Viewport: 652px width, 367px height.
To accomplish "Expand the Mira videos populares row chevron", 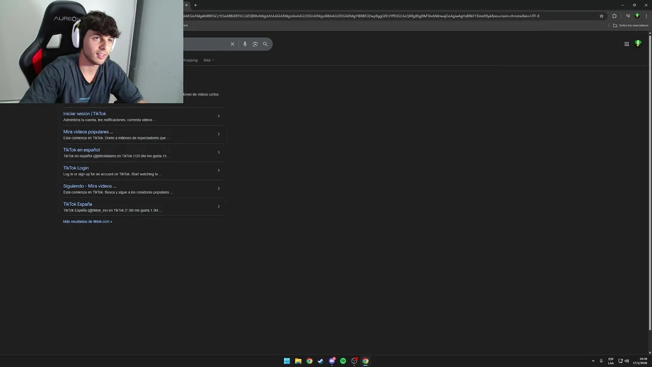I will coord(219,134).
